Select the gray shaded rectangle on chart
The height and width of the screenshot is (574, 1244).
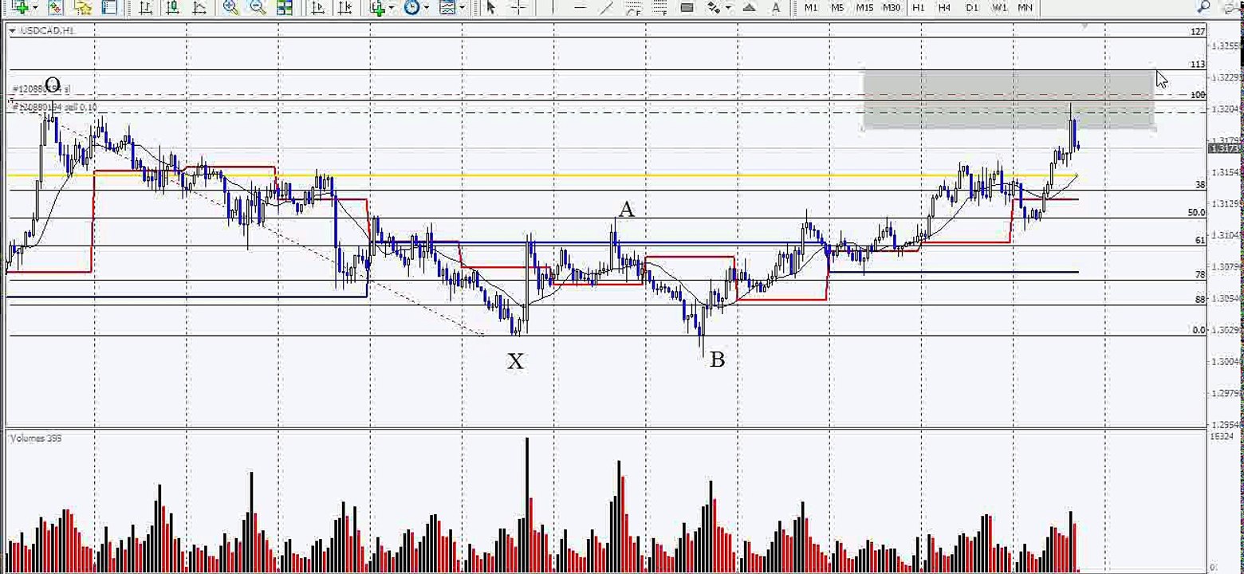click(1009, 100)
